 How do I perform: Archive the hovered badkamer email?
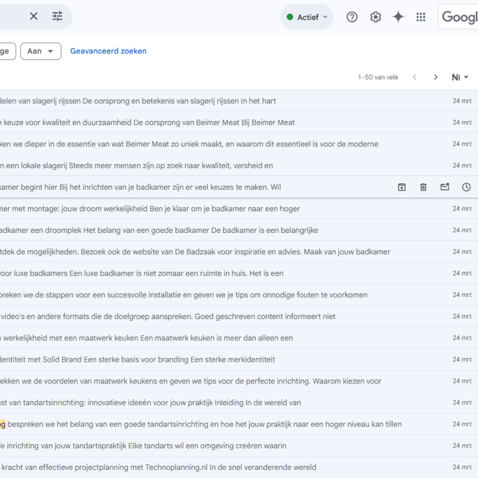click(x=402, y=187)
